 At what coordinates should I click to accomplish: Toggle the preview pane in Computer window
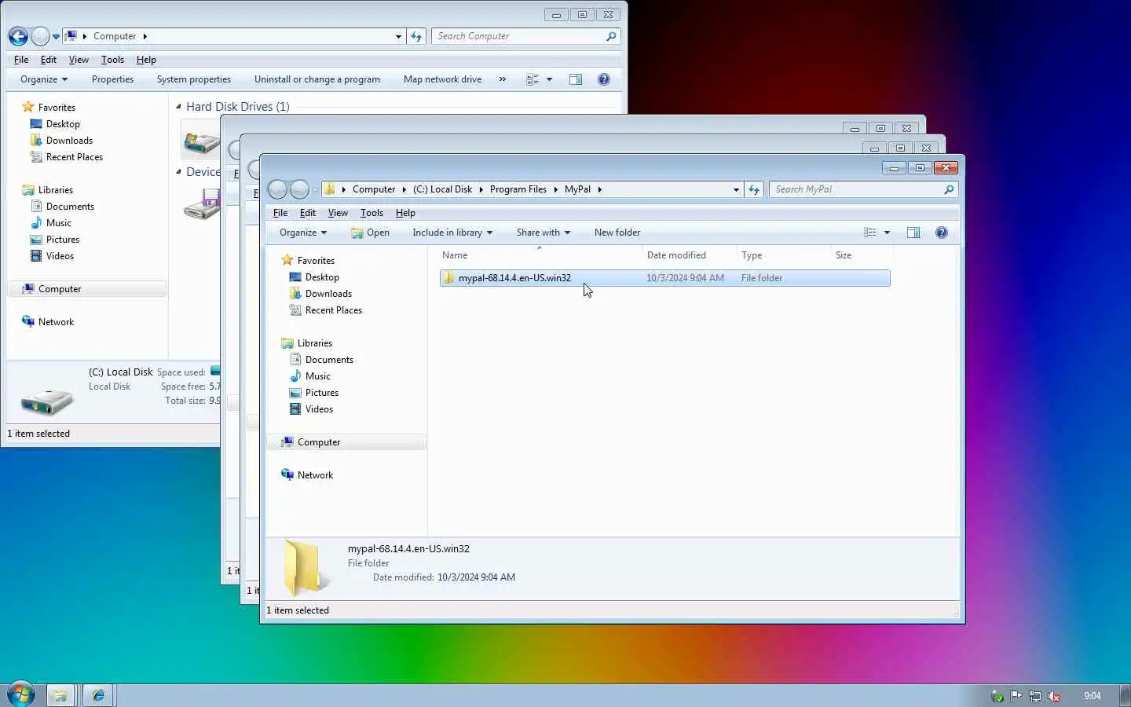click(x=576, y=79)
